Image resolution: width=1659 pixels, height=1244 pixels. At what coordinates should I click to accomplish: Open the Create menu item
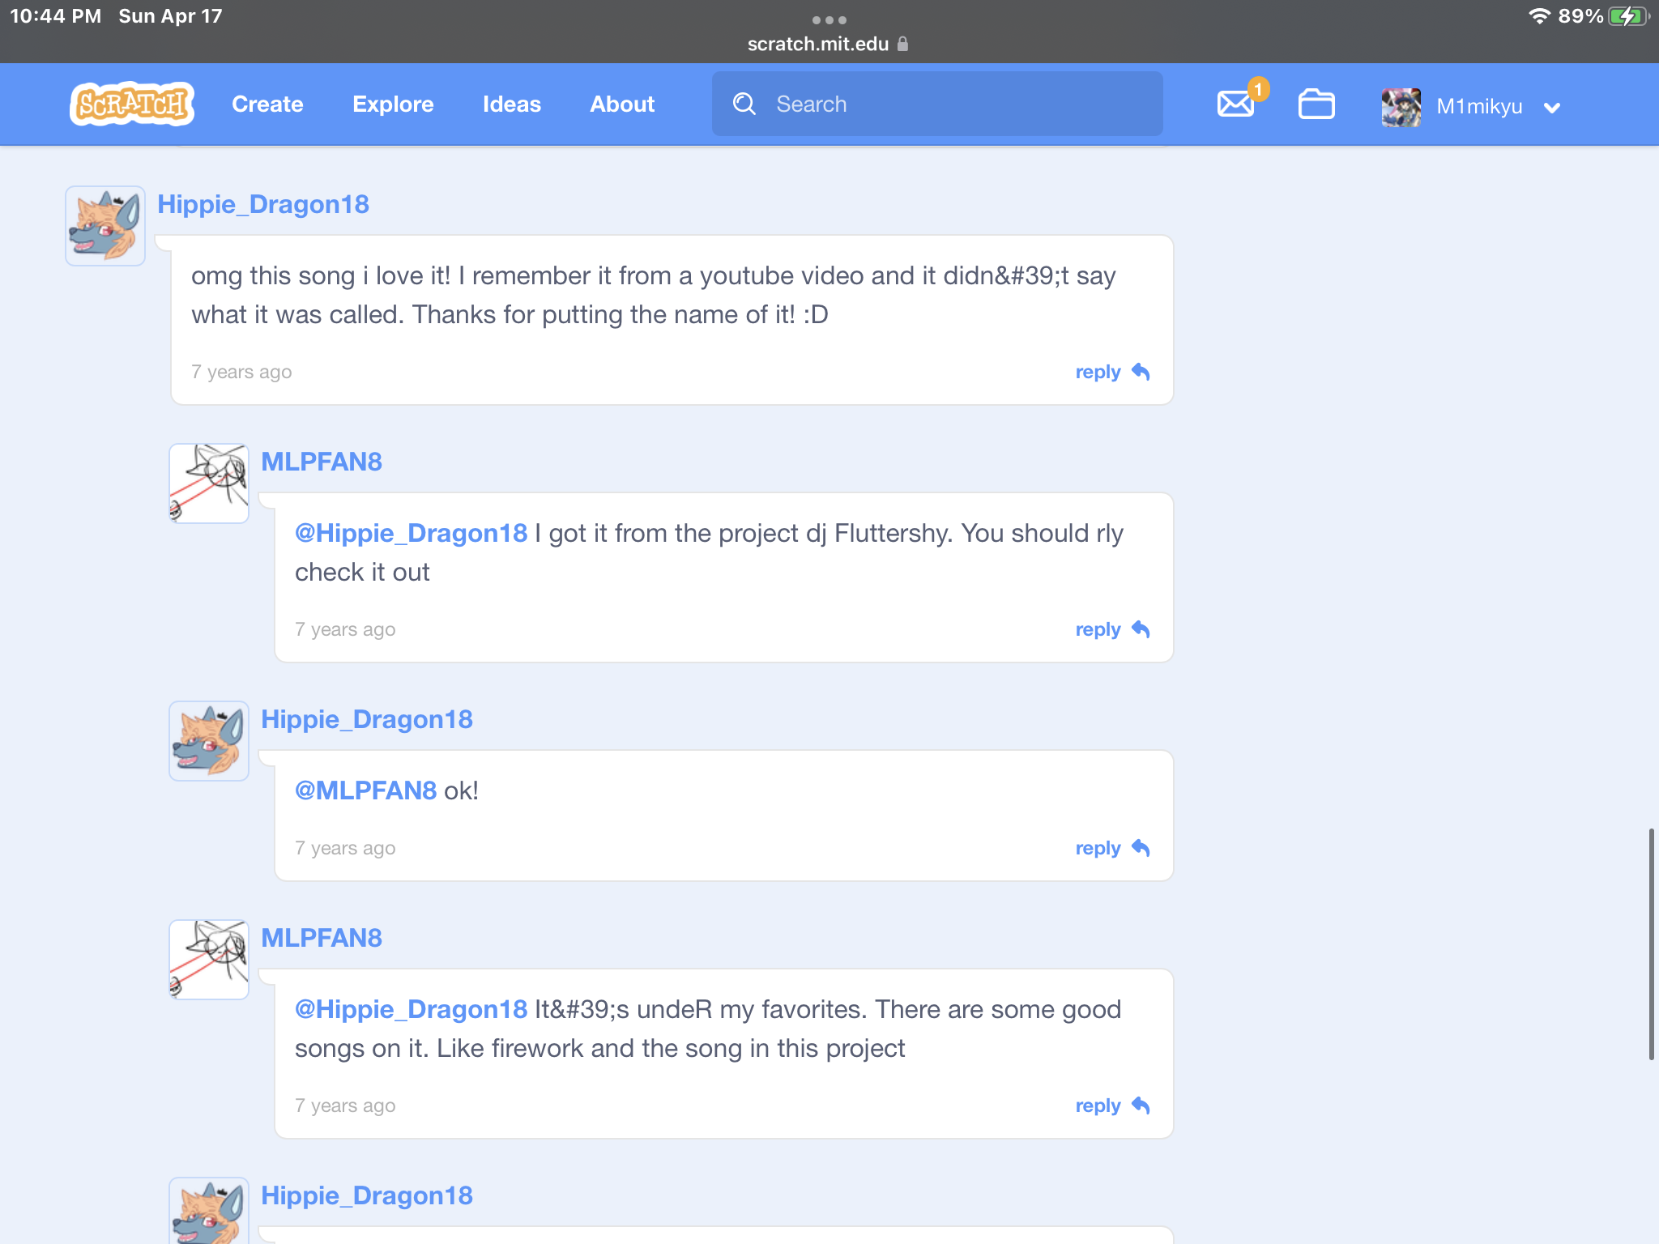pyautogui.click(x=267, y=104)
